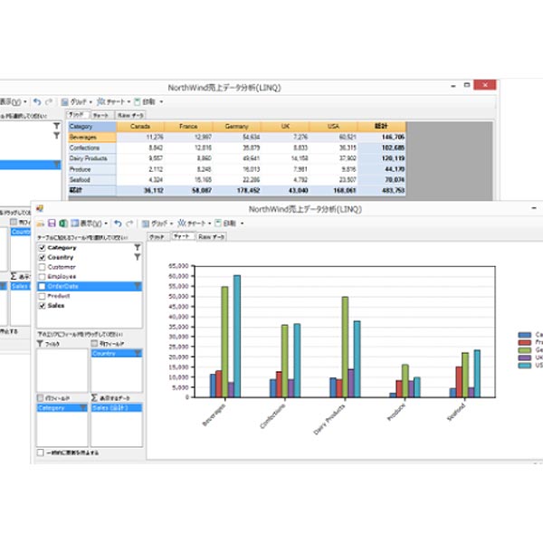Expand the 表示(V) dropdown arrow in back window
The height and width of the screenshot is (543, 543).
click(x=25, y=102)
